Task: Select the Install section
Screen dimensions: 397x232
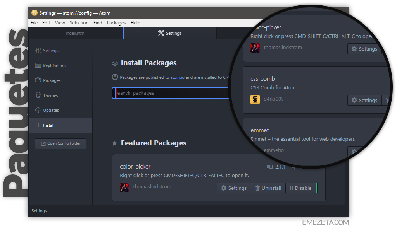Action: click(60, 125)
